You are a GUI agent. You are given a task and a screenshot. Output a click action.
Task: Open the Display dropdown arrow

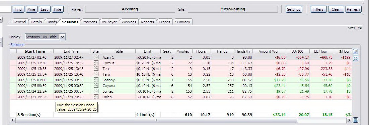point(62,37)
